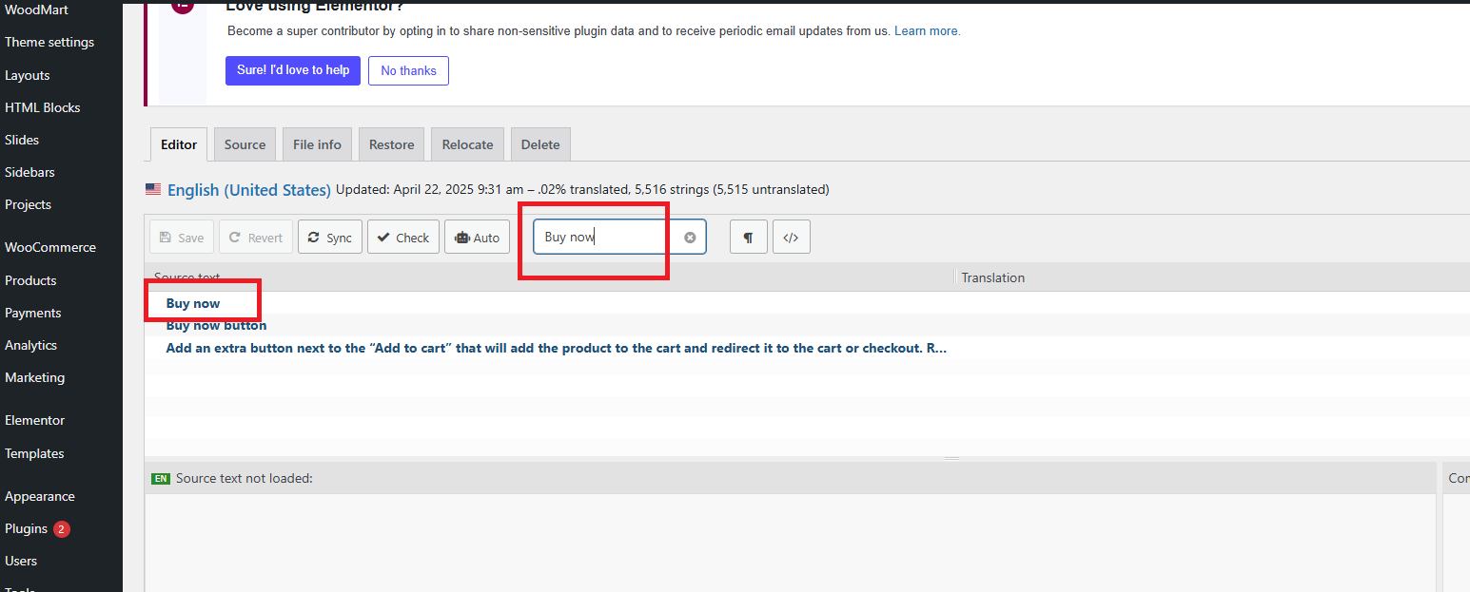Switch to the Source tab
1470x592 pixels.
[245, 144]
